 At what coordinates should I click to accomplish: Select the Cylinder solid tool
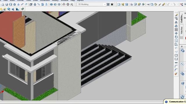11,5
